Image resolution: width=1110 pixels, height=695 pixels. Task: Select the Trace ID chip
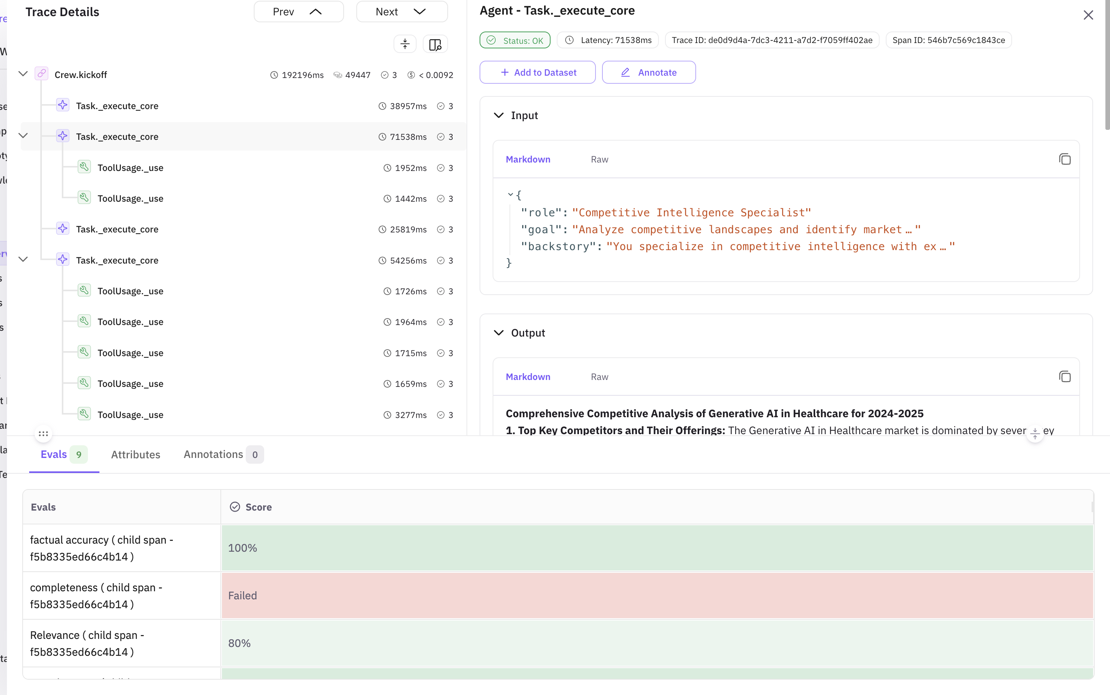point(771,40)
